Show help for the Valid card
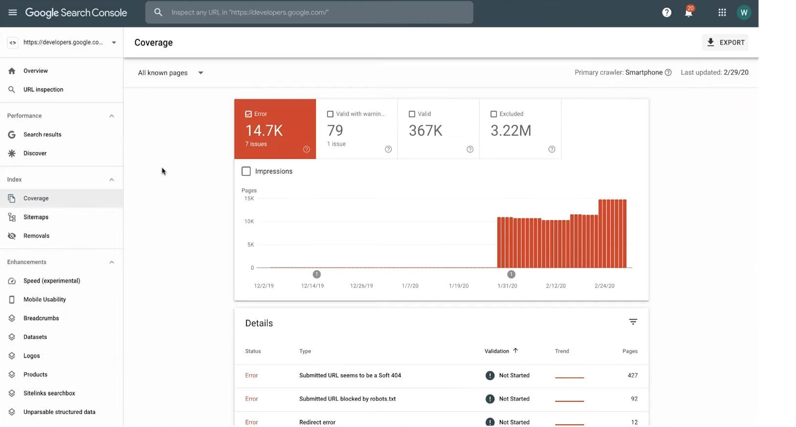This screenshot has height=427, width=796. [470, 149]
